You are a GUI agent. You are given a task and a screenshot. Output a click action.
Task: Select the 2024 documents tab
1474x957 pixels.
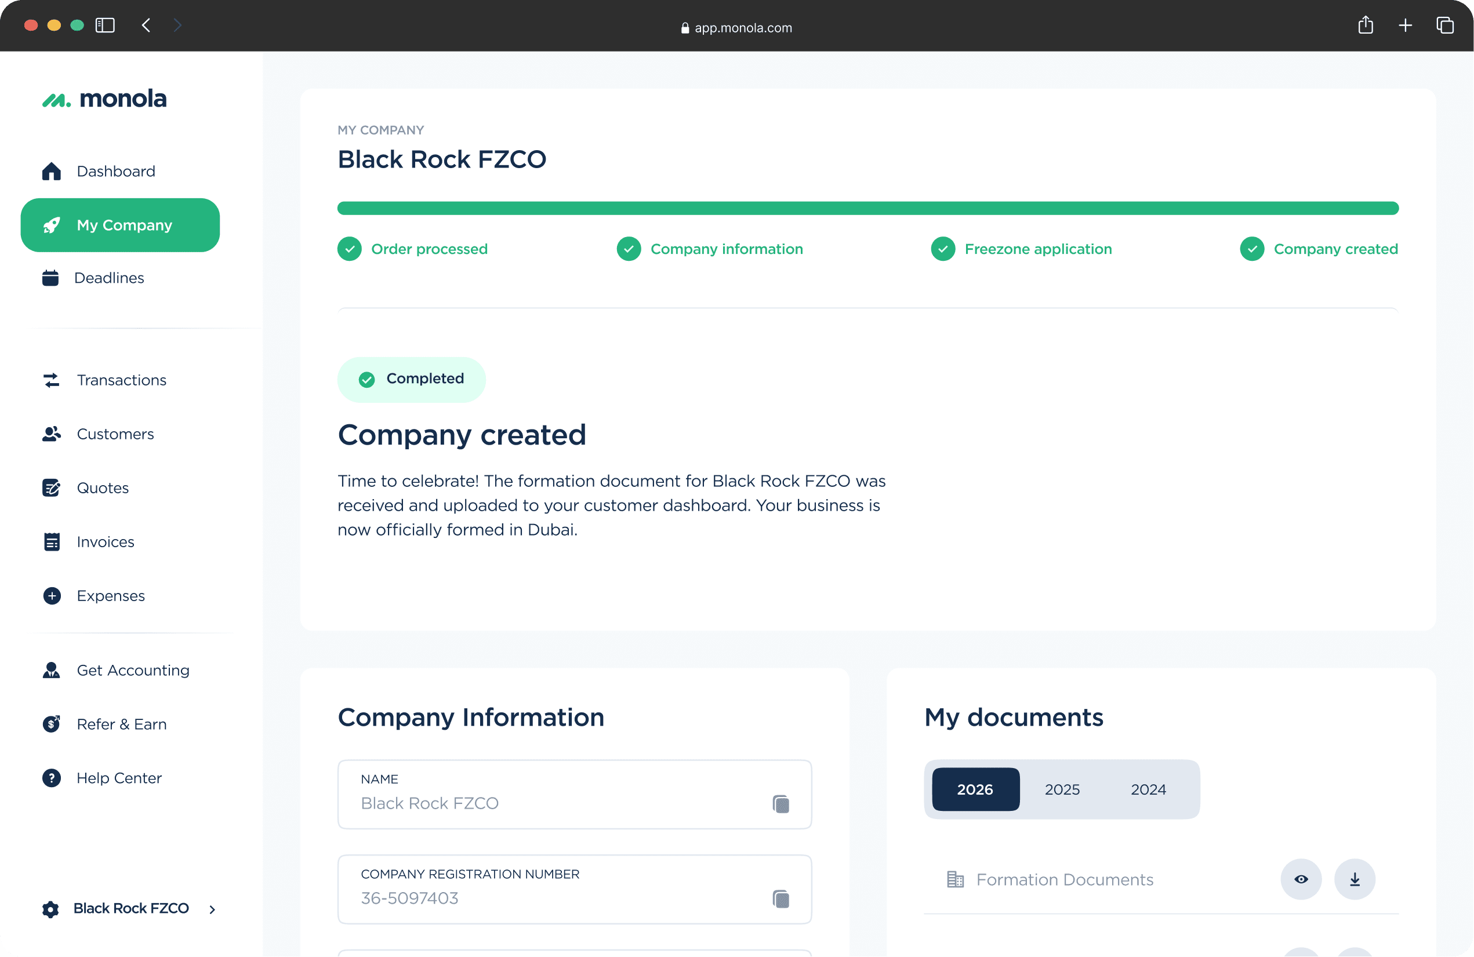click(x=1148, y=789)
